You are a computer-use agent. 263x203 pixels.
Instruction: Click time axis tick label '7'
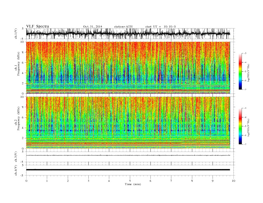(x=171, y=181)
